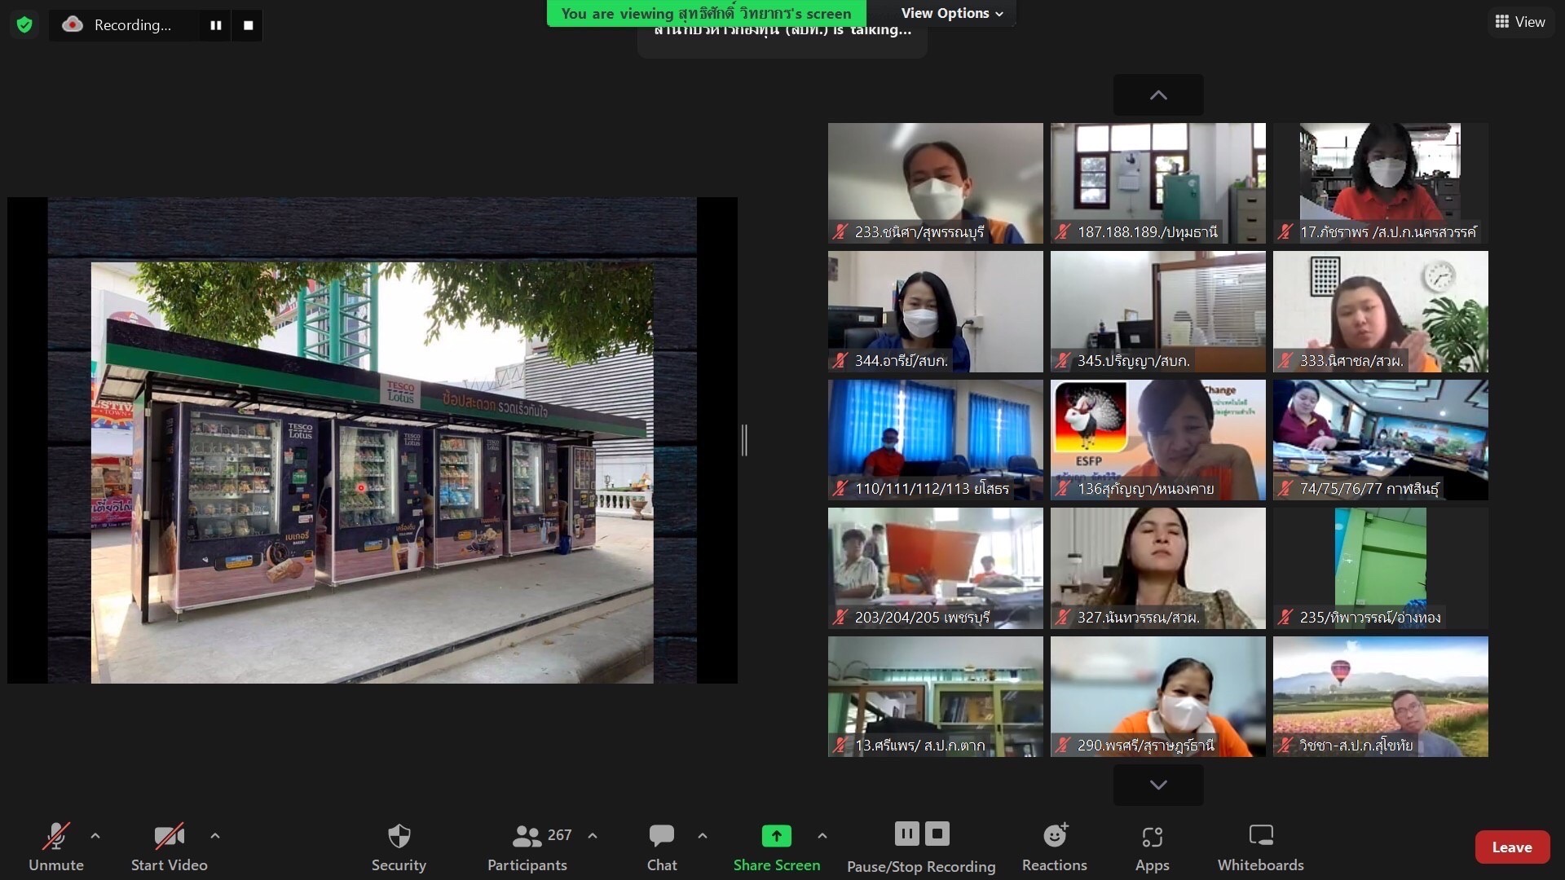Pause recording from bottom toolbar

pos(906,834)
